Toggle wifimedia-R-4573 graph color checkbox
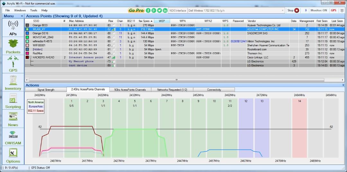 point(27,41)
